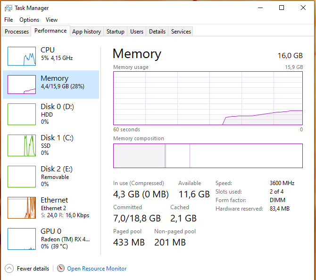Click the Cached value 2,1 GB
Image resolution: width=316 pixels, height=280 pixels.
pyautogui.click(x=183, y=218)
